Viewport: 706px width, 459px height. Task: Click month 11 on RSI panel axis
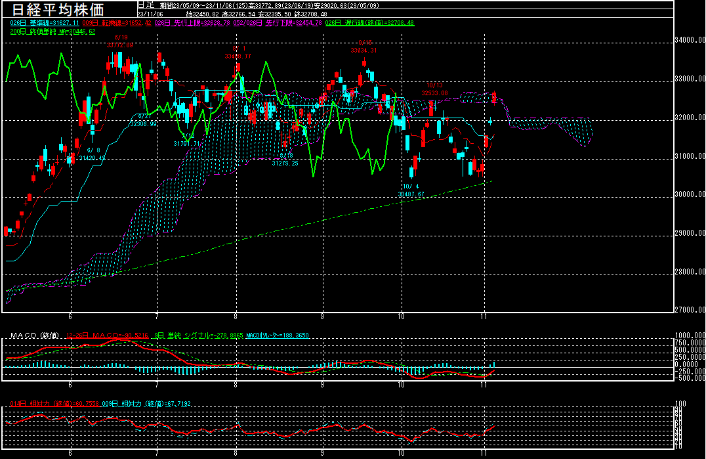[x=484, y=453]
